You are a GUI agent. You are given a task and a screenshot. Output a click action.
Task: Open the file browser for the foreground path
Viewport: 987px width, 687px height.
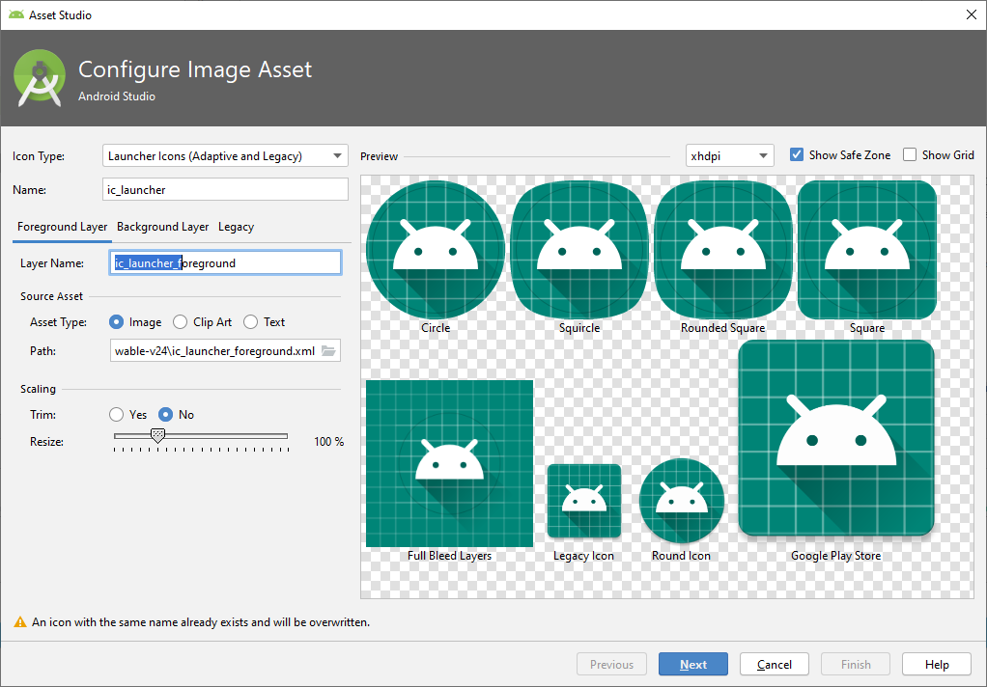tap(331, 350)
